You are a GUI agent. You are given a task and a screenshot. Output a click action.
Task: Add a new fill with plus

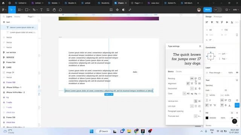[x=237, y=113]
